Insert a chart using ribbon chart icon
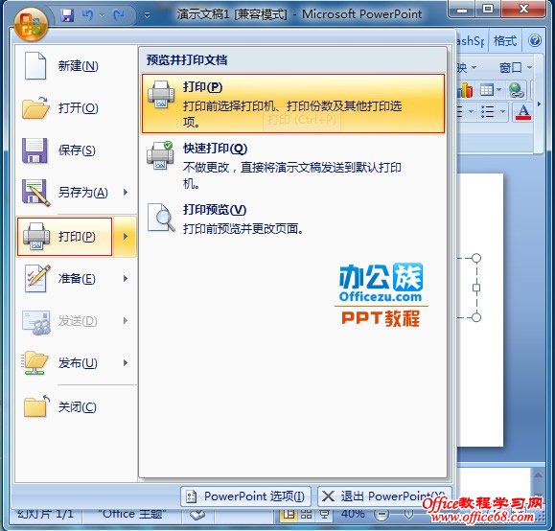The width and height of the screenshot is (555, 531). [x=465, y=90]
